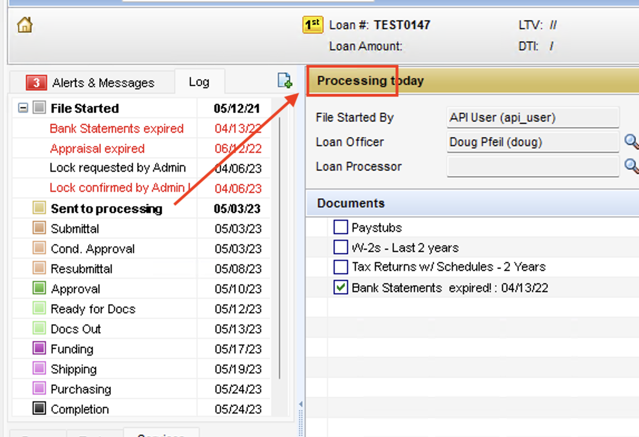Click the purple Funding milestone icon
Viewport: 639px width, 437px height.
[x=39, y=348]
